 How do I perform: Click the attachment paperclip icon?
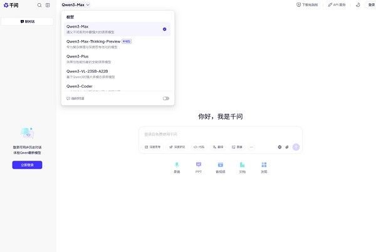[287, 147]
